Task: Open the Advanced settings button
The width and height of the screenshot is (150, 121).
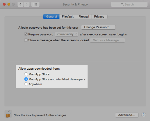Action: click(127, 115)
